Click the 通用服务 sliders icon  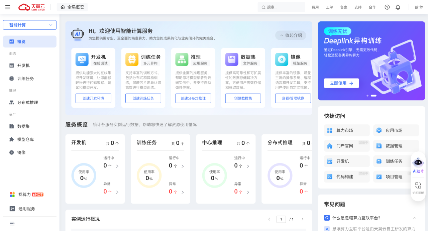pyautogui.click(x=12, y=209)
